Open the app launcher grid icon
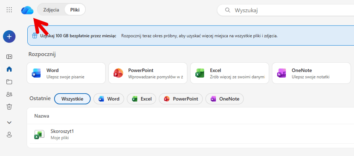The image size is (354, 156). coord(9,10)
